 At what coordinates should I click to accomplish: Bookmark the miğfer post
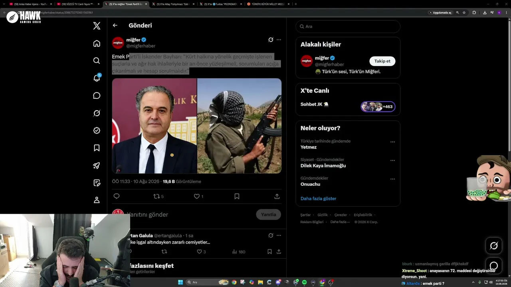(237, 196)
